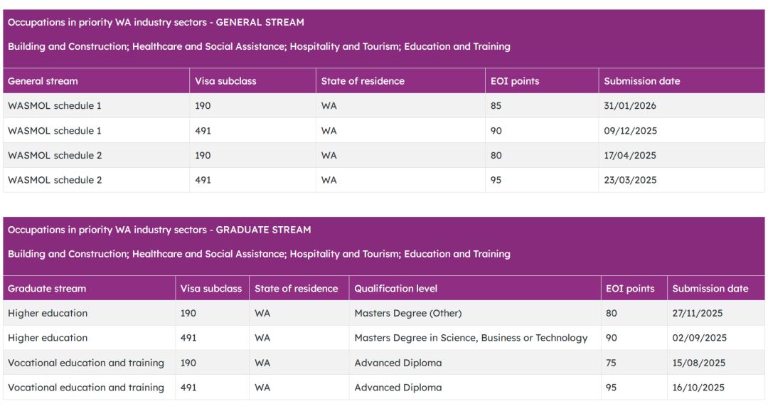768x404 pixels.
Task: Click the GENERAL STREAM table title
Action: 156,22
